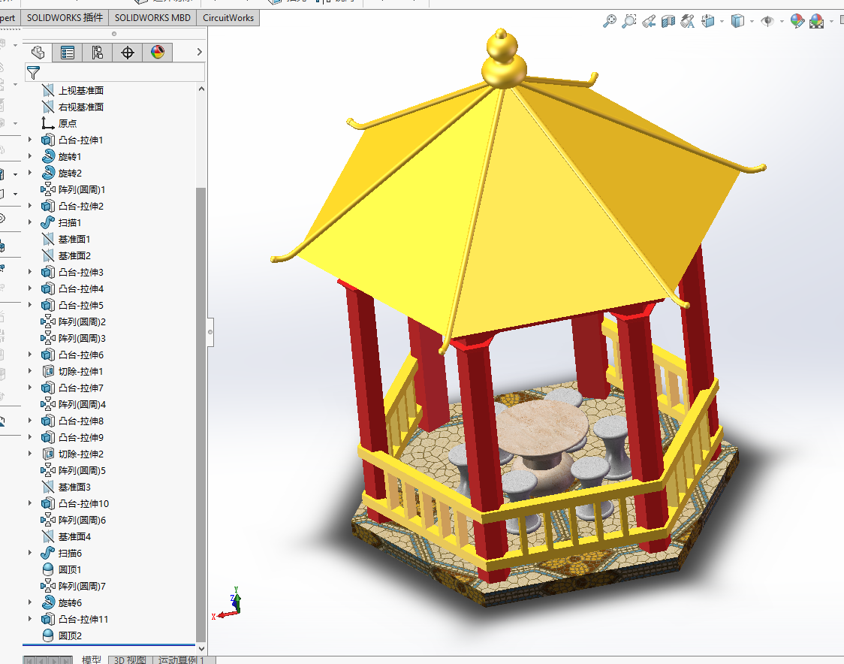
Task: Click feature tree scrollbar up arrow
Action: [x=201, y=89]
